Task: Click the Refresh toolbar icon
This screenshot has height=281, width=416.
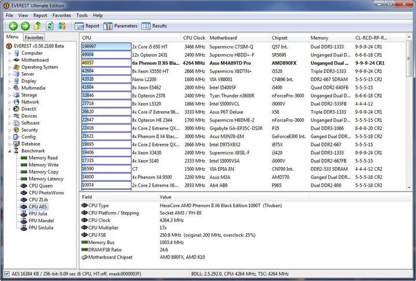Action: pos(50,26)
